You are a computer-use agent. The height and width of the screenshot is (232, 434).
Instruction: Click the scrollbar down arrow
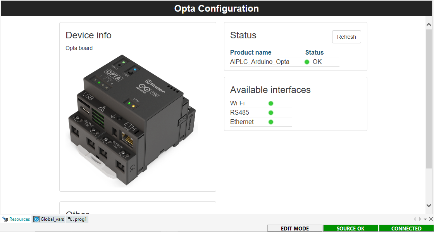(429, 205)
